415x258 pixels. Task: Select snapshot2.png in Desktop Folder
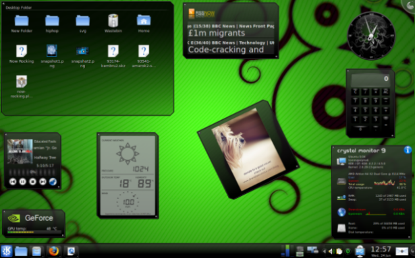(82, 51)
